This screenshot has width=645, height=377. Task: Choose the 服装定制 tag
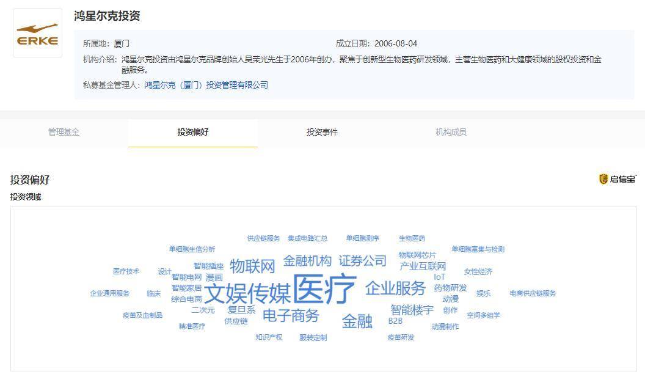(313, 337)
